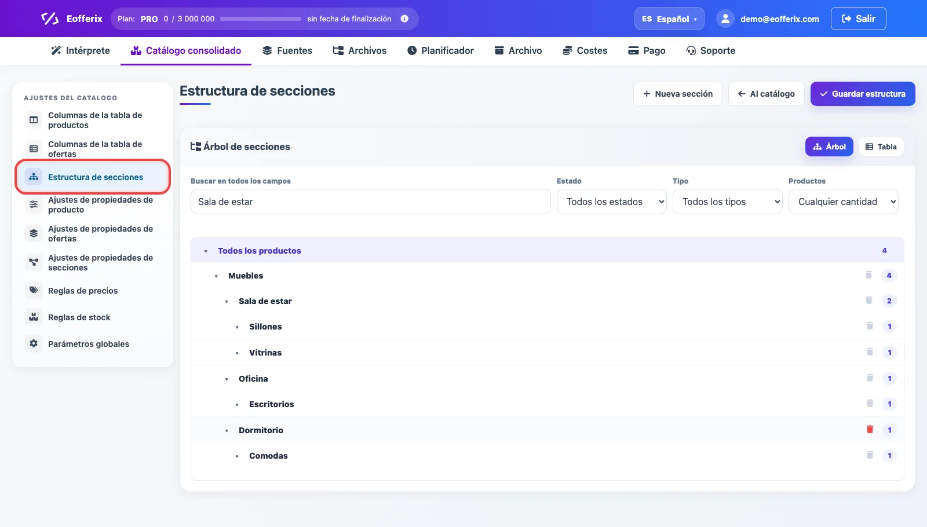
Task: Delete the Oficina section
Action: tap(870, 378)
